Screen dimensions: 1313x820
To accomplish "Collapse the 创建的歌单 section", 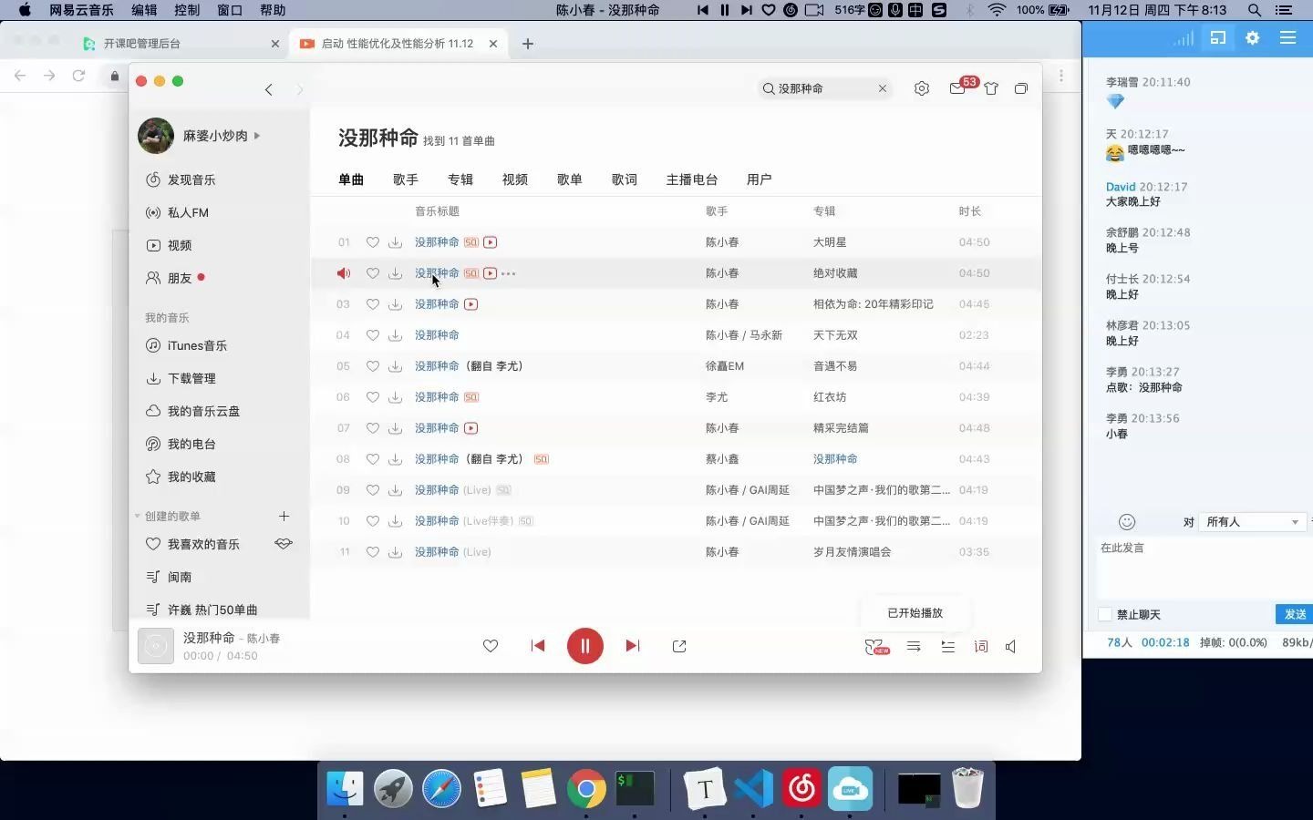I will point(138,517).
